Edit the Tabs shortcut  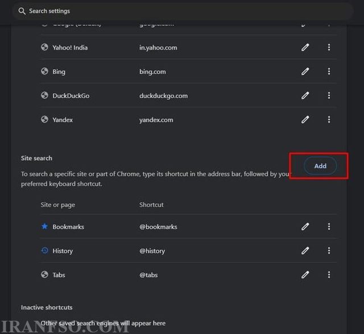coord(305,275)
